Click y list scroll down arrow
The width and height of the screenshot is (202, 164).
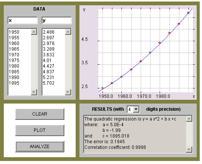[68, 92]
